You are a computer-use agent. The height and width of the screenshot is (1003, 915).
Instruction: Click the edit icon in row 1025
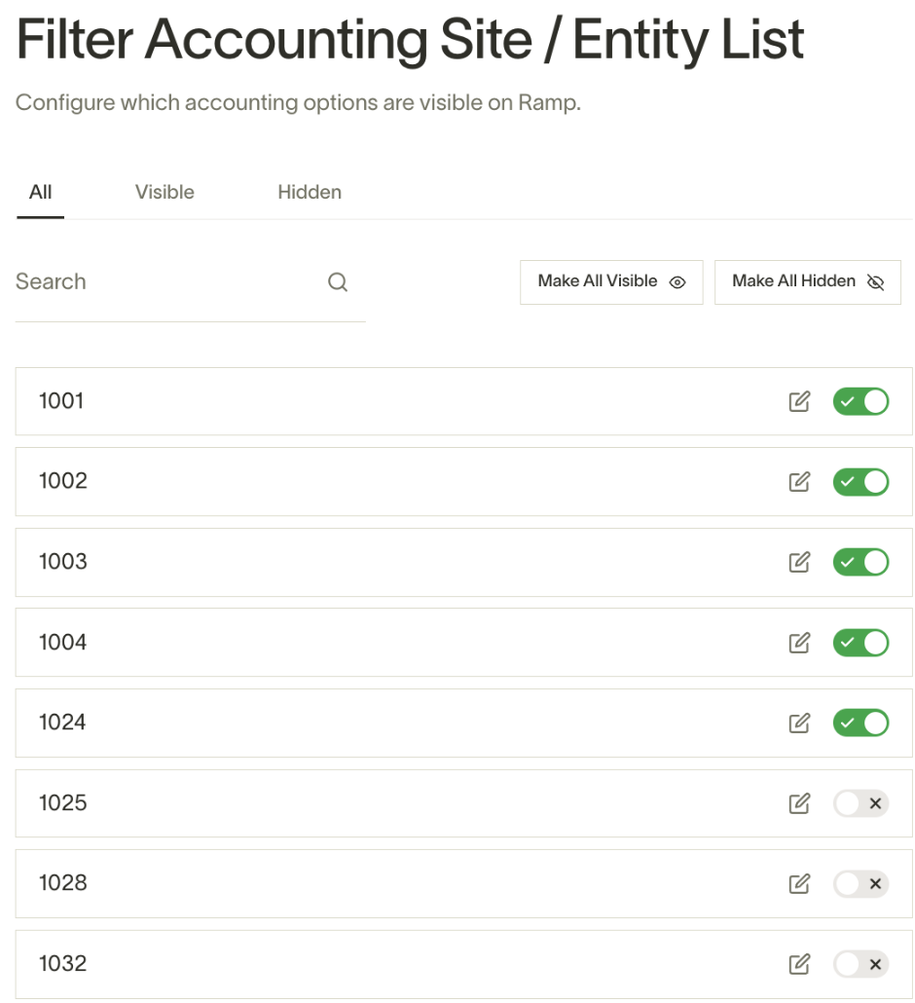pyautogui.click(x=798, y=803)
